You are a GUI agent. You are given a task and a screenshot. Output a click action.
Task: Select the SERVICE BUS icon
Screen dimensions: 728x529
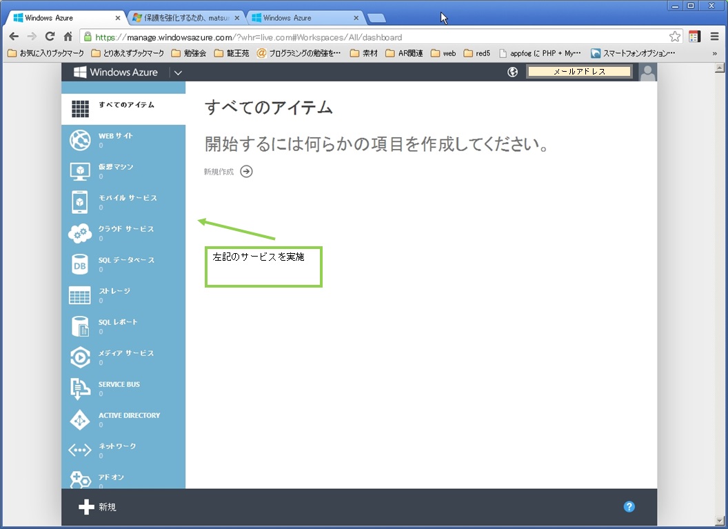pos(80,388)
